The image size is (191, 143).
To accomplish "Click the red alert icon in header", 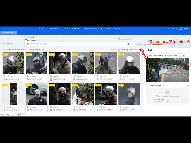I will pos(166,29).
